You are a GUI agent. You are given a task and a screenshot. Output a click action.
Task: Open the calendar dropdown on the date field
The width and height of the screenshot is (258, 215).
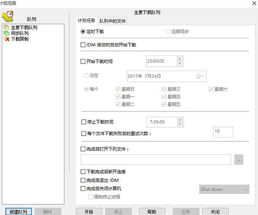click(200, 76)
